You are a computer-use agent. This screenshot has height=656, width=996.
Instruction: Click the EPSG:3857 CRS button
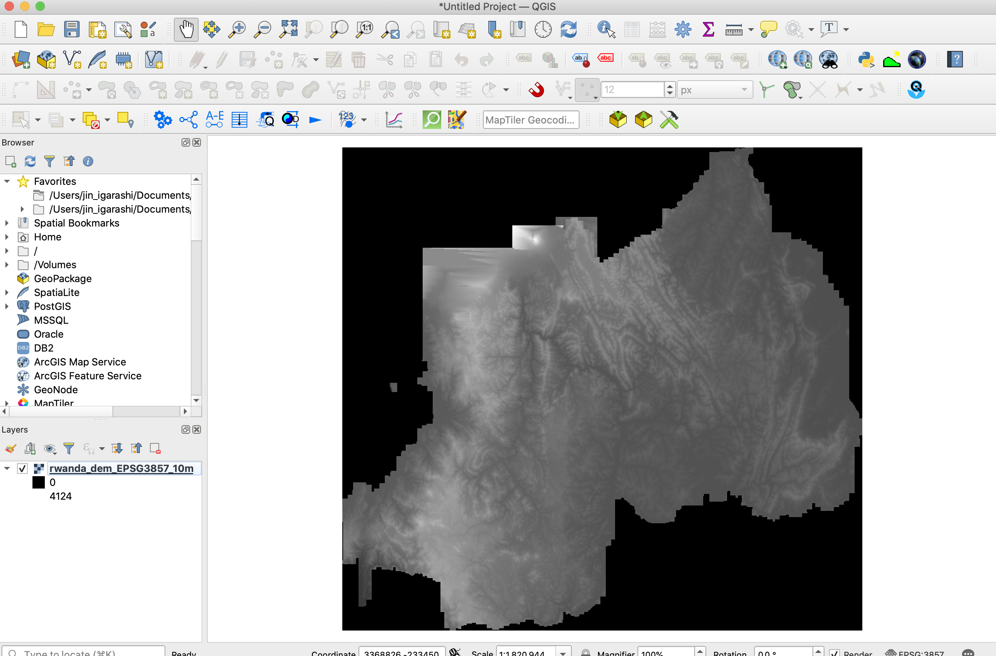(915, 653)
